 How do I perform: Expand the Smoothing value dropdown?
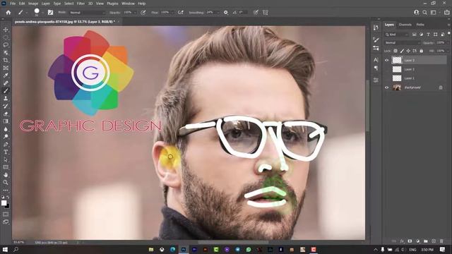(x=218, y=13)
